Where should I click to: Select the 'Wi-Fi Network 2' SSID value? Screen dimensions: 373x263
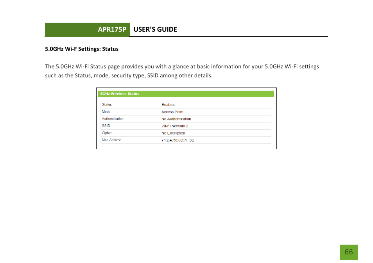point(175,126)
